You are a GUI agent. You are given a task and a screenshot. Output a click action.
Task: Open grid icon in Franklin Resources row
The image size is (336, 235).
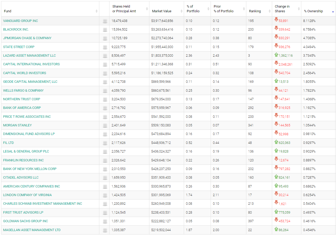tap(105, 161)
